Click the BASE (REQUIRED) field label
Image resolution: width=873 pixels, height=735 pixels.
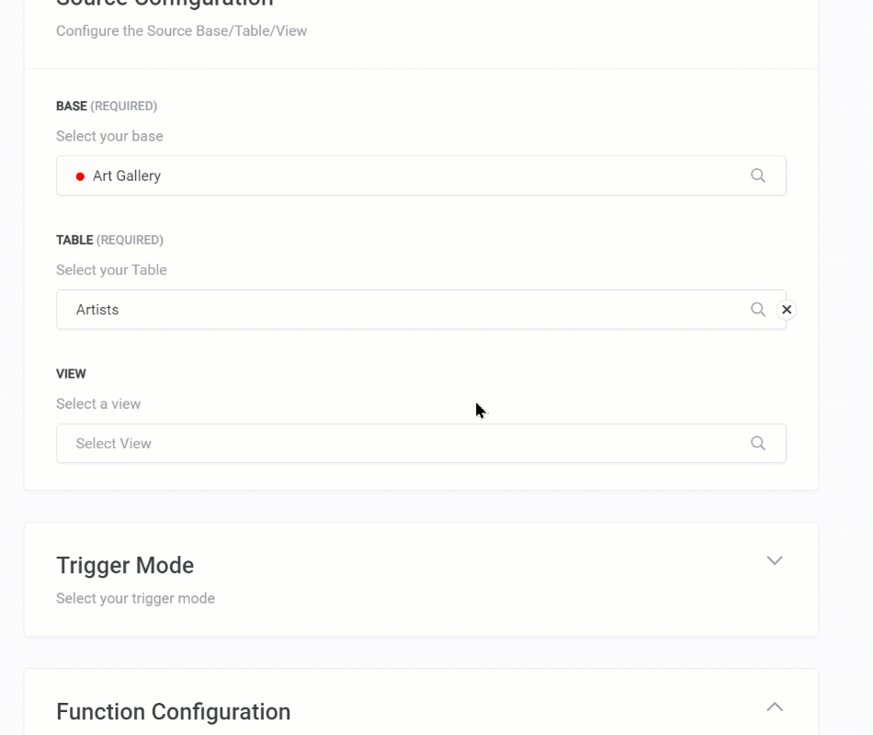pos(107,106)
